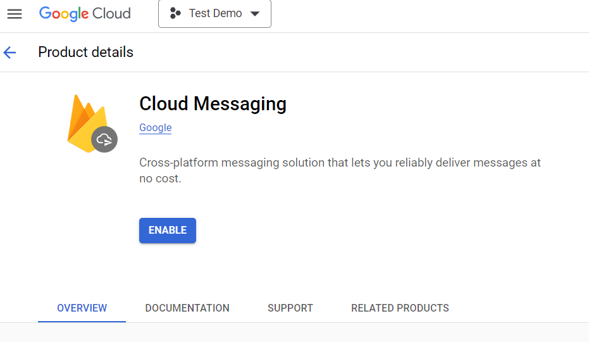Click the Google Cloud logo

[x=85, y=14]
